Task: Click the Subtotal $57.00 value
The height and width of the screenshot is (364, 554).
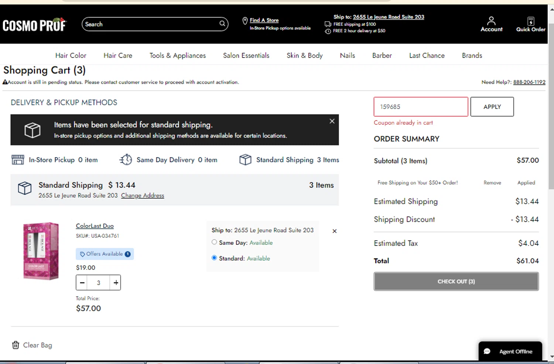Action: [528, 160]
